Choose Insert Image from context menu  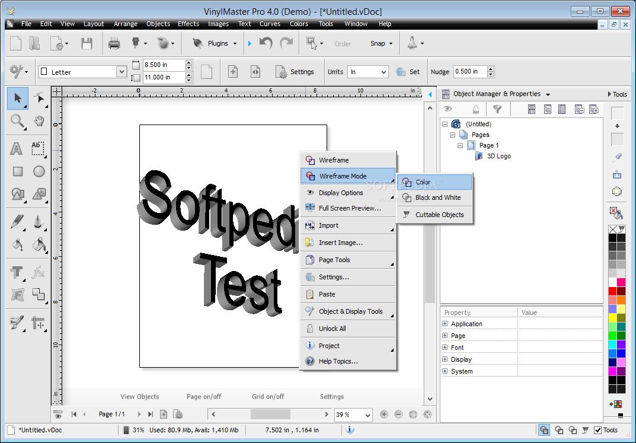(x=348, y=243)
